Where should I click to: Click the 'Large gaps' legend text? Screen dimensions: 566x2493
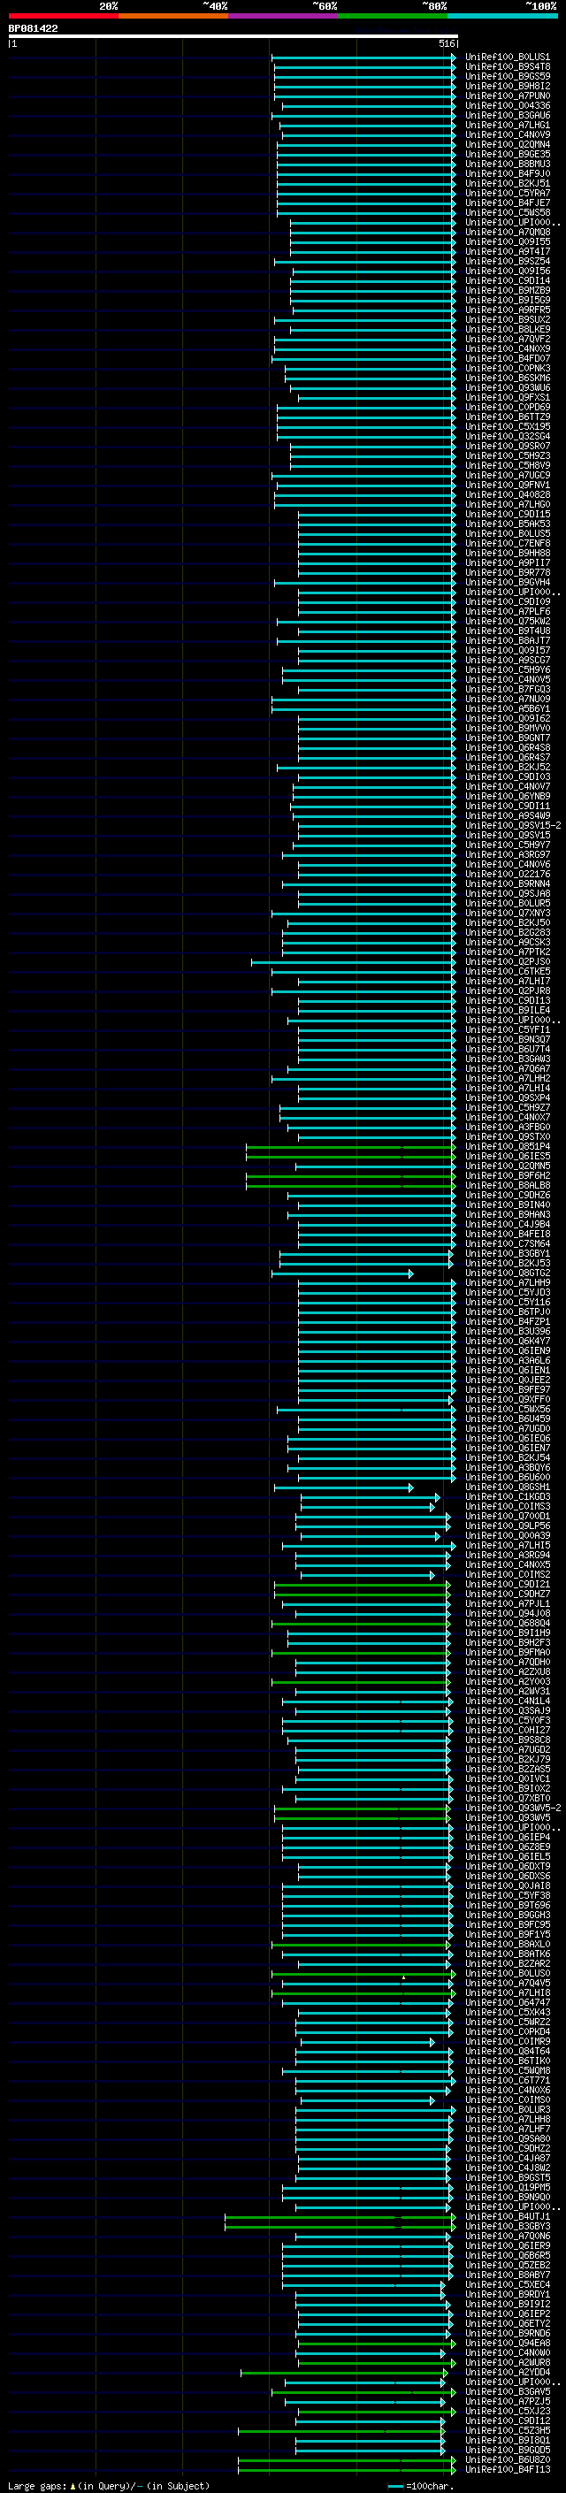coord(38,2485)
